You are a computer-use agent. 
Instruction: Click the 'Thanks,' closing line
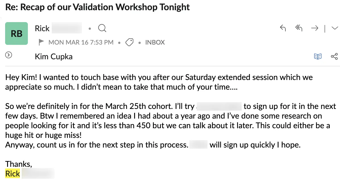18,164
